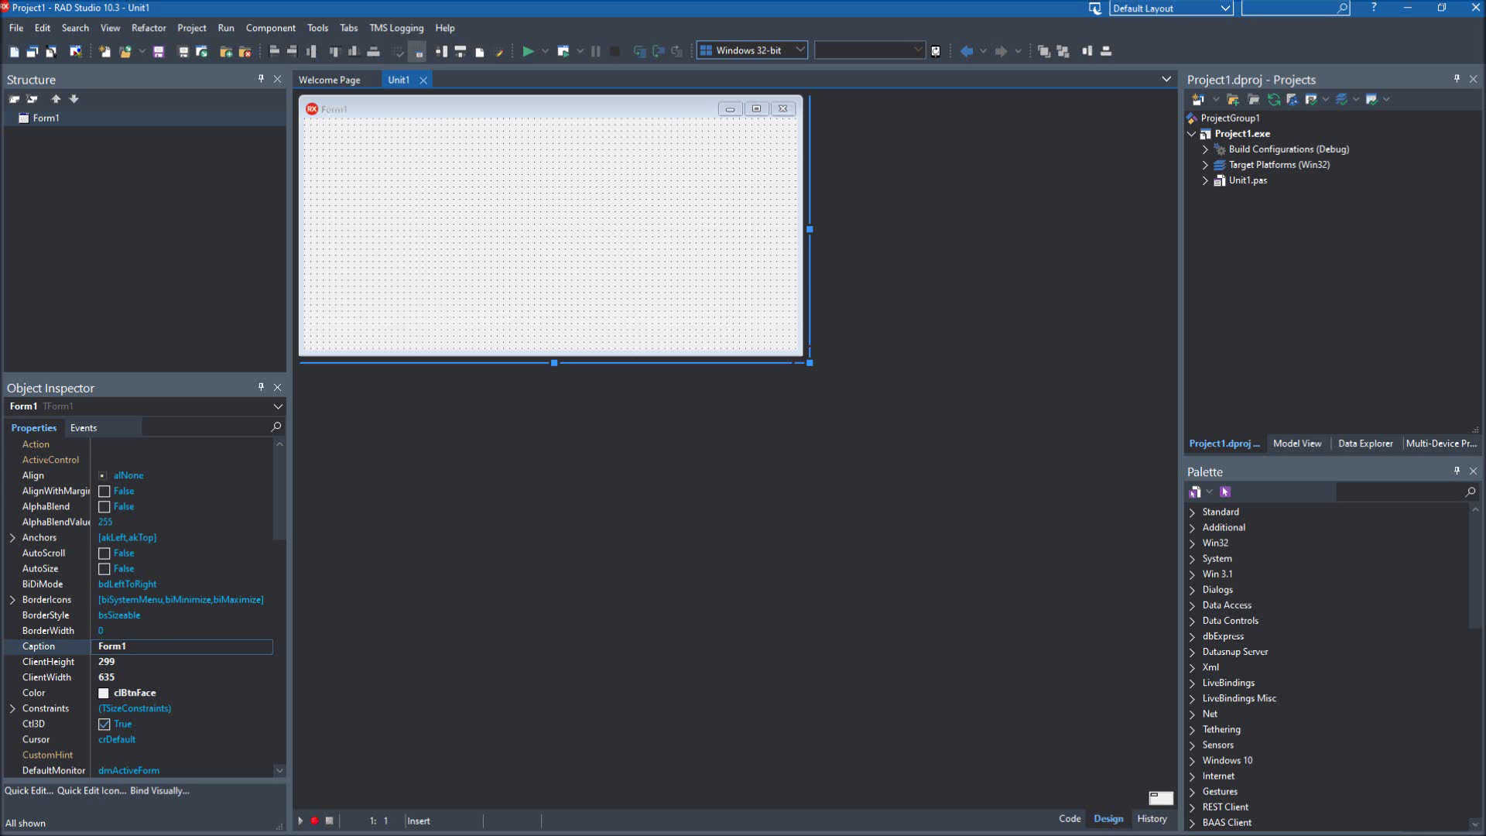The width and height of the screenshot is (1486, 836).
Task: Click the blue back navigation arrow
Action: (x=966, y=51)
